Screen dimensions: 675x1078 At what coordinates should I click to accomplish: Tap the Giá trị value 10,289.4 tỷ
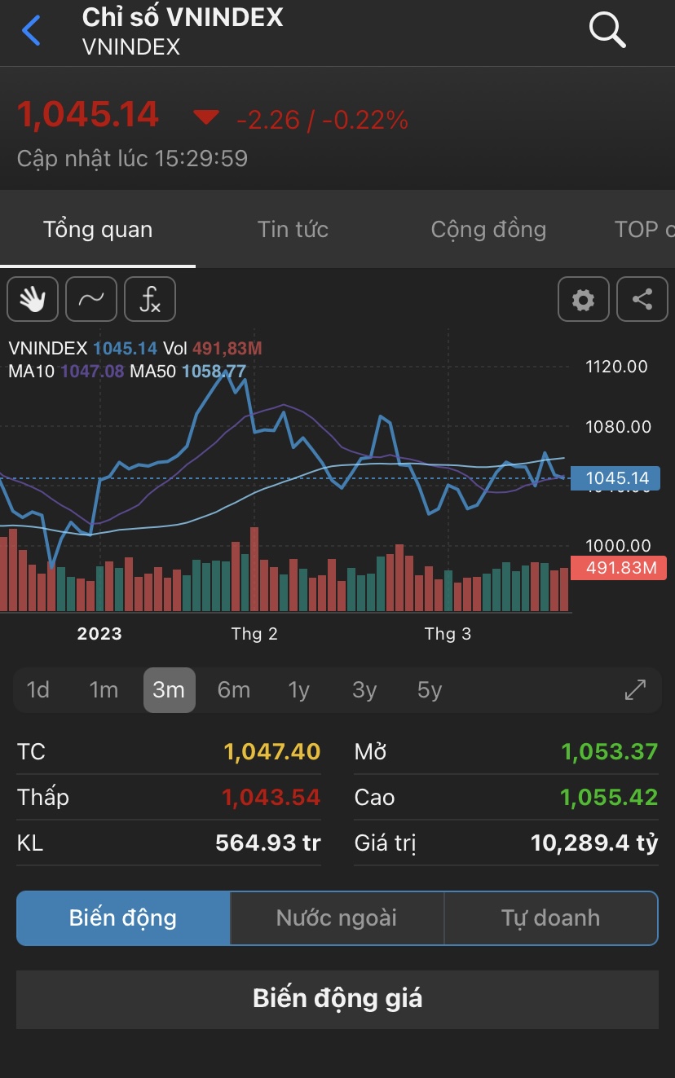pyautogui.click(x=594, y=843)
